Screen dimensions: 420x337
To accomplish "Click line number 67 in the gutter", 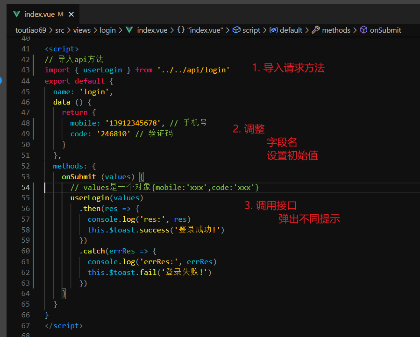I will click(26, 326).
